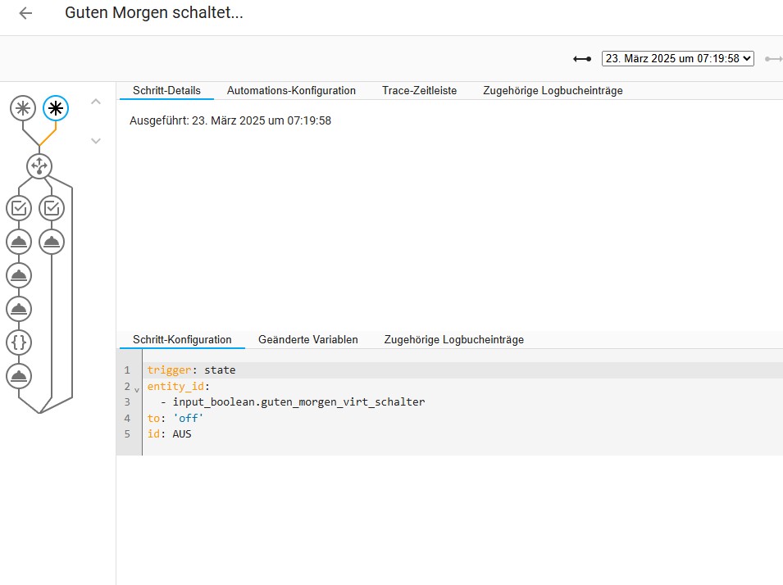Click the input_boolean.guten_morgen_virt_schalter code line
Screen dimensions: 783x585
[298, 402]
